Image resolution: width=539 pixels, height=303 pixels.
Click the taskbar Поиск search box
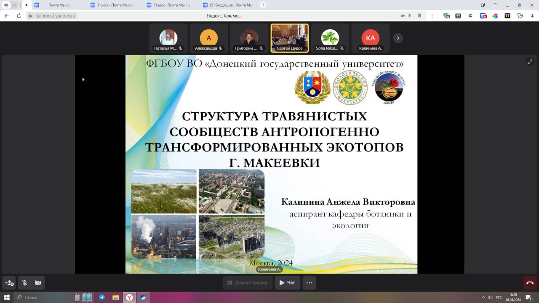43,297
